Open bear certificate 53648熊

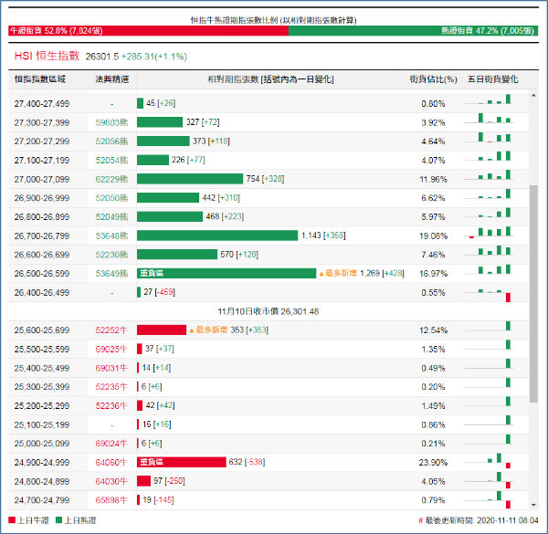click(x=111, y=236)
